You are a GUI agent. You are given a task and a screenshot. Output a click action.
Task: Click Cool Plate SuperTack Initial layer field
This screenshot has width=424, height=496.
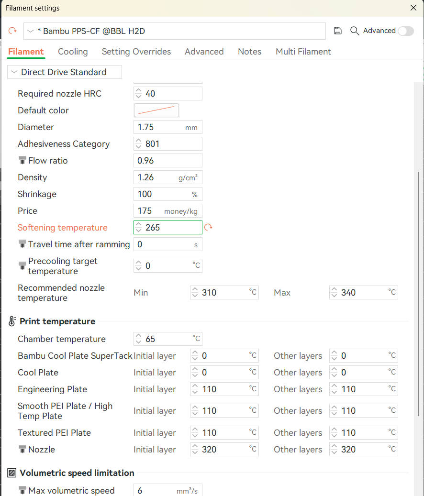(x=224, y=356)
